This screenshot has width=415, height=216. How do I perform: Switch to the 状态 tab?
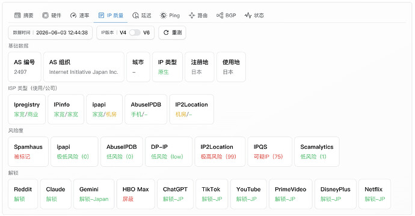pyautogui.click(x=254, y=16)
